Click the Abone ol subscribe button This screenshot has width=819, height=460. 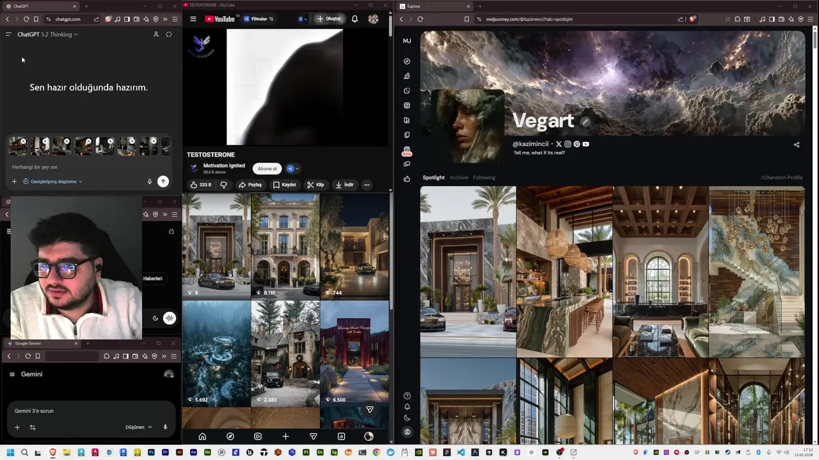[x=267, y=169]
